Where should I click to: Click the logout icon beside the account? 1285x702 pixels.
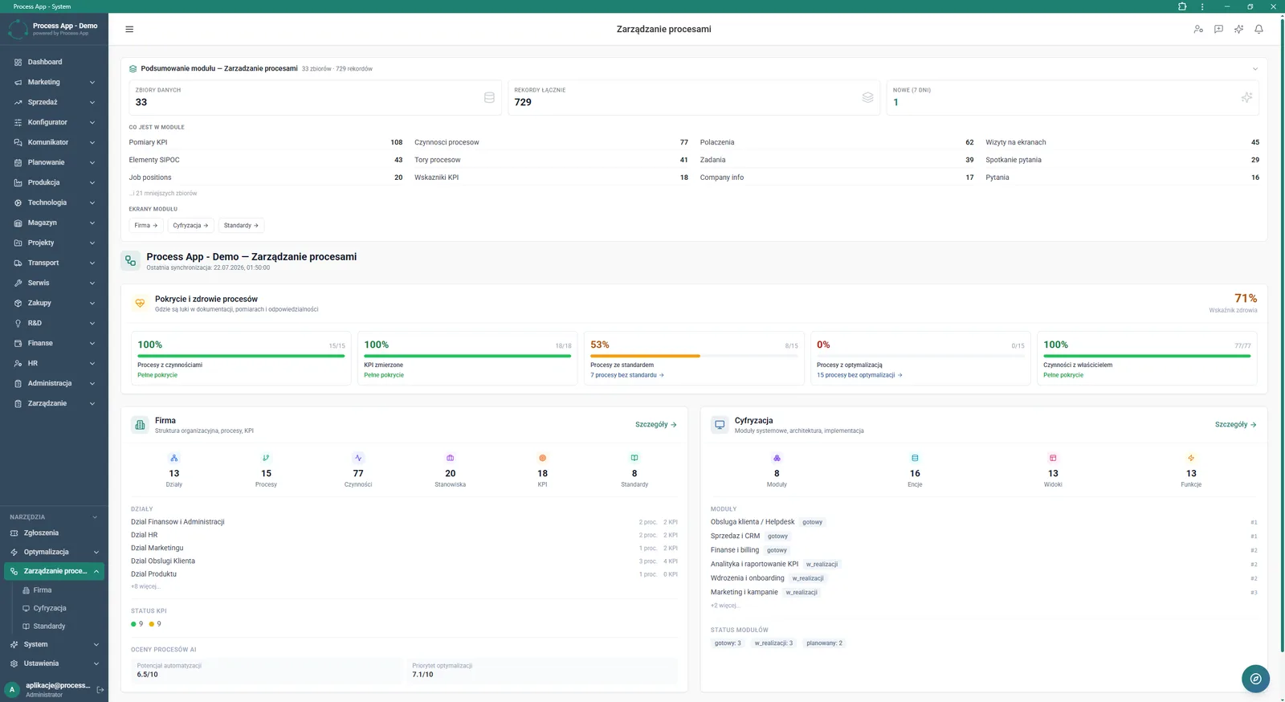click(x=100, y=689)
